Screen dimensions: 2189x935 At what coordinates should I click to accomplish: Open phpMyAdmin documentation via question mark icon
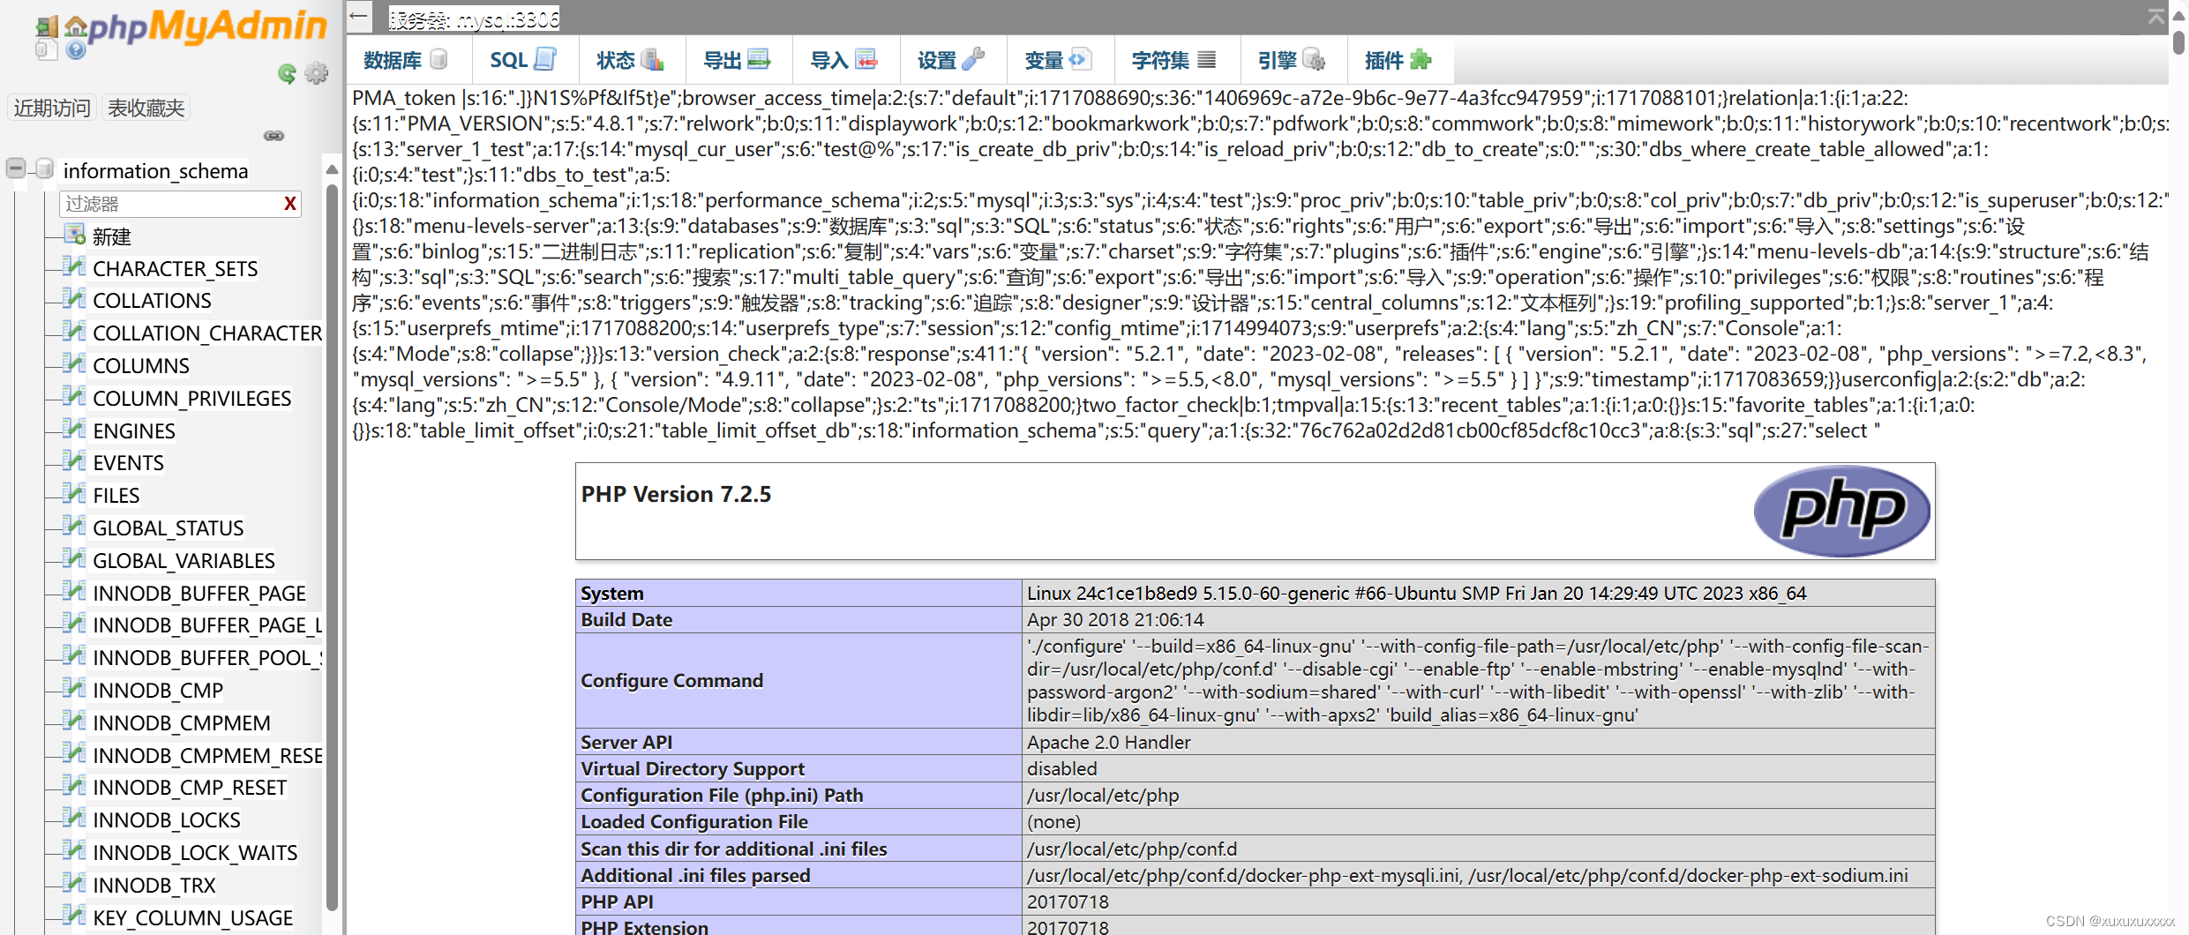pyautogui.click(x=76, y=51)
